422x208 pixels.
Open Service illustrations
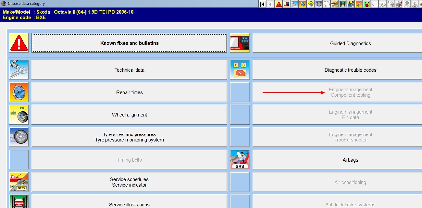[129, 201]
